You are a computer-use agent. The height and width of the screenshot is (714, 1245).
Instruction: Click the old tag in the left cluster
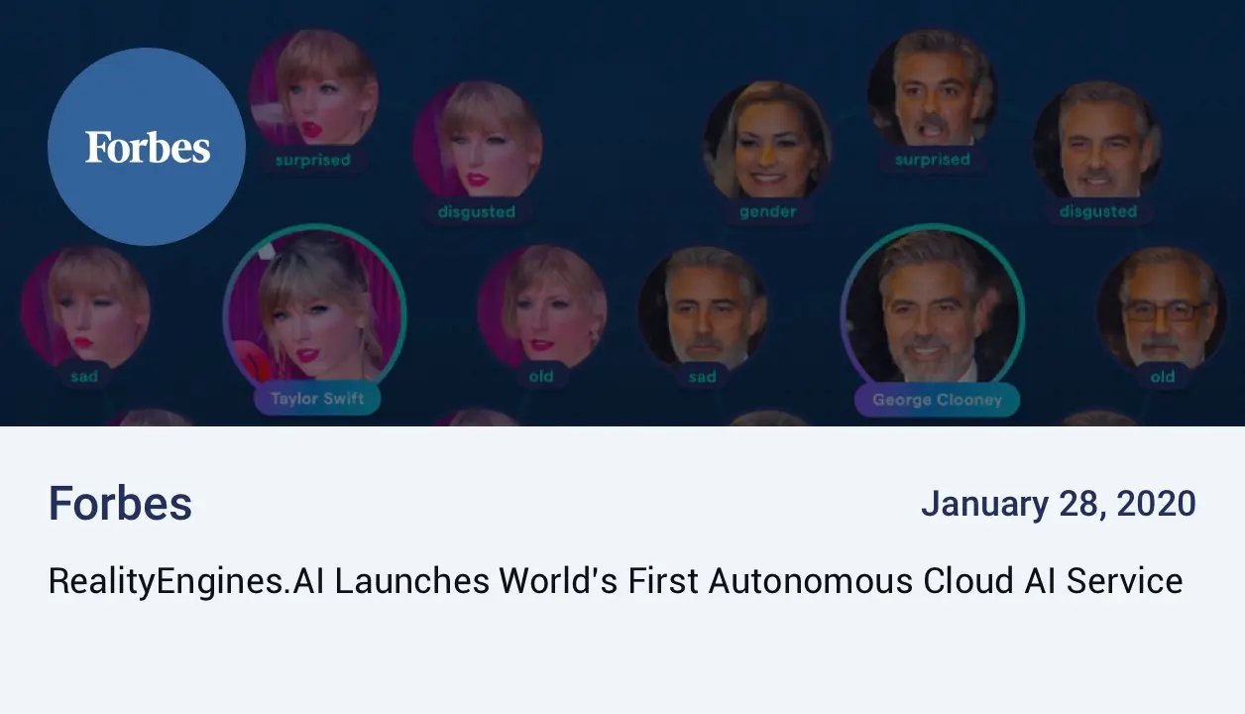pos(541,376)
